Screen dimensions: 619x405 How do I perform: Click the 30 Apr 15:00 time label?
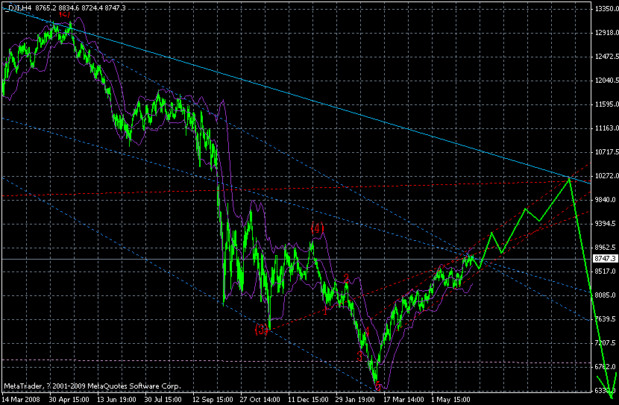(x=69, y=400)
